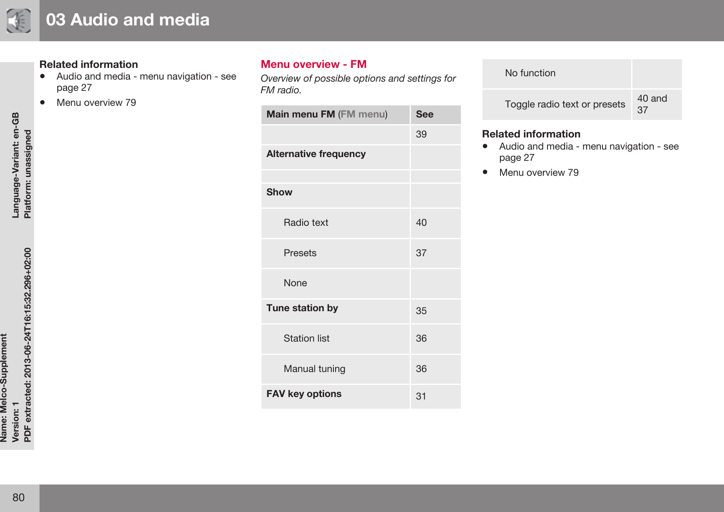Click the '03 Audio and media' chapter title
Viewport: 724px width, 512px height.
(x=128, y=20)
